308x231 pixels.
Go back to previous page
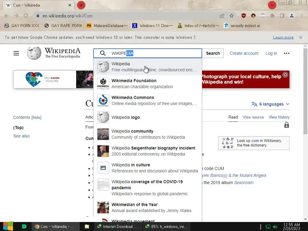click(7, 16)
